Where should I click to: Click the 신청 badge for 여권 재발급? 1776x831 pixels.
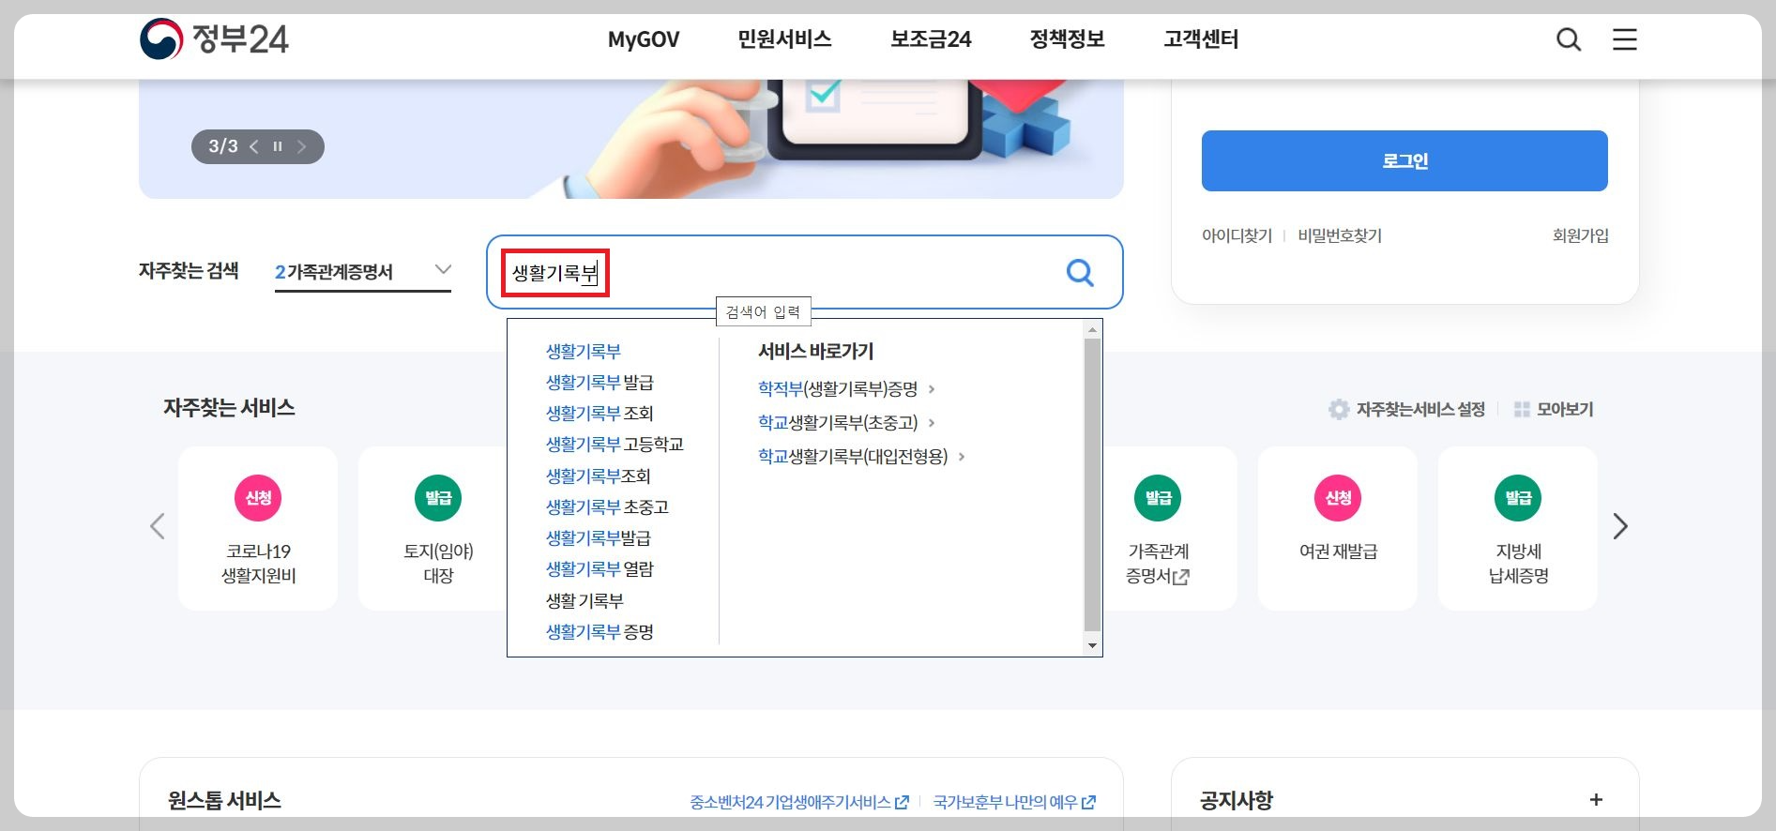[x=1338, y=498]
